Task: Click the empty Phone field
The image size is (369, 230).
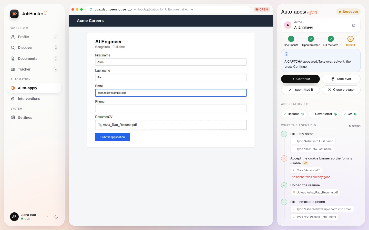Action: (171, 108)
